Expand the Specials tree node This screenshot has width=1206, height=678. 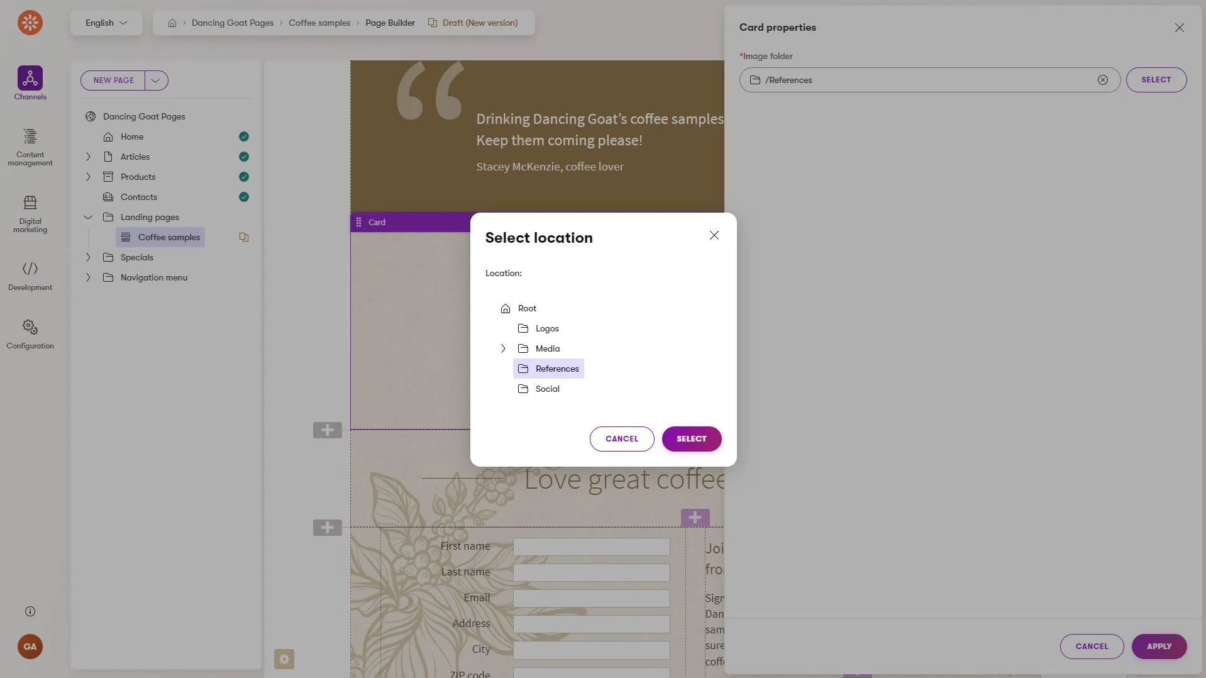tap(88, 257)
